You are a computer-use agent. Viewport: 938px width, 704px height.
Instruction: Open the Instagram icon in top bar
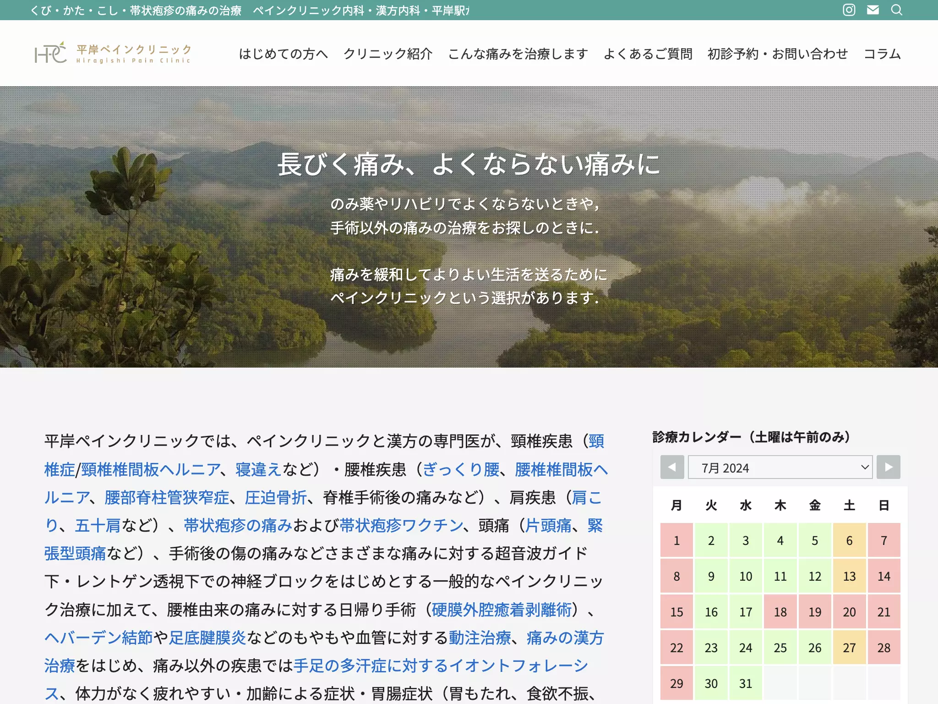pos(849,10)
